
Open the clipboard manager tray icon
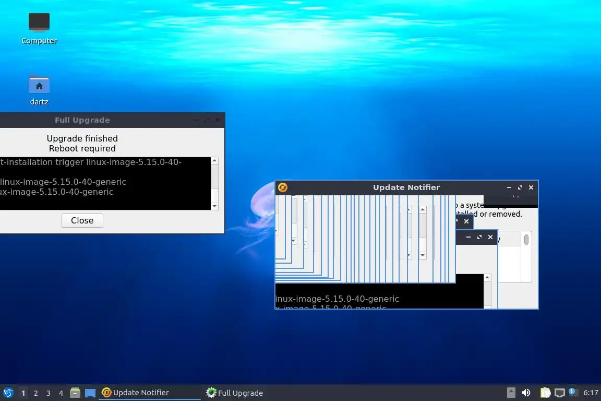tap(545, 393)
